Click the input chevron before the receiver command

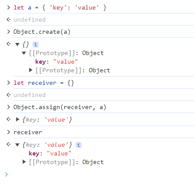pos(9,132)
